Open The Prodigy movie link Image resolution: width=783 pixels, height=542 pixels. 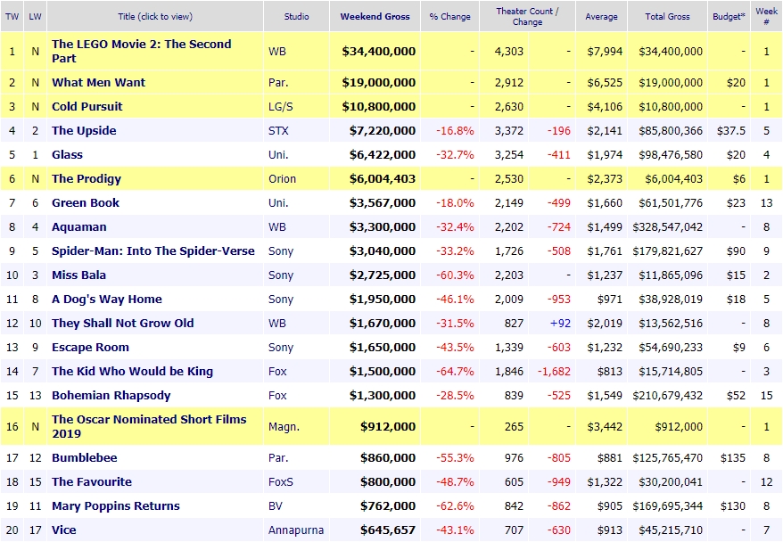coord(87,178)
